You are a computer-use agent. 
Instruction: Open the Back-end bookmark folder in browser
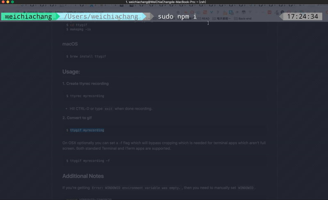pos(243,18)
